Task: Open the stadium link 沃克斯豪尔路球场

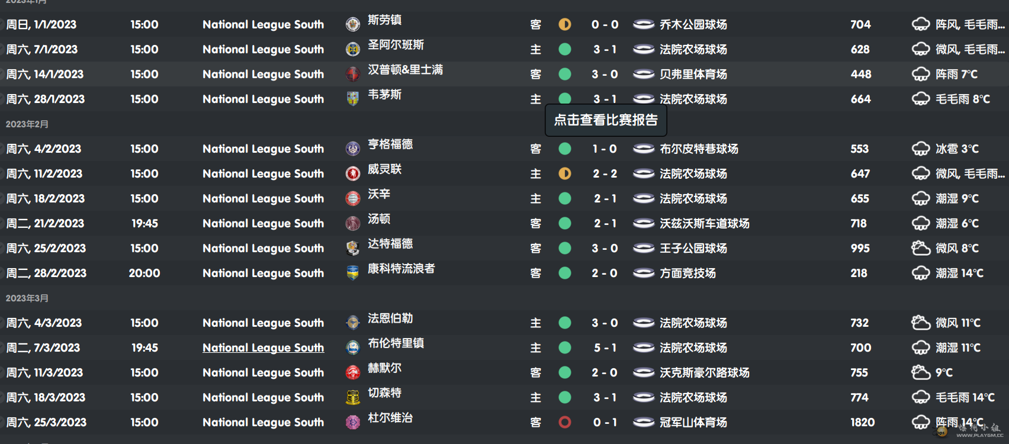Action: (x=705, y=372)
